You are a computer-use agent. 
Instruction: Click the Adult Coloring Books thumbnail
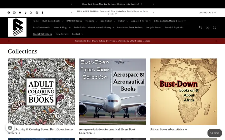pyautogui.click(x=41, y=92)
